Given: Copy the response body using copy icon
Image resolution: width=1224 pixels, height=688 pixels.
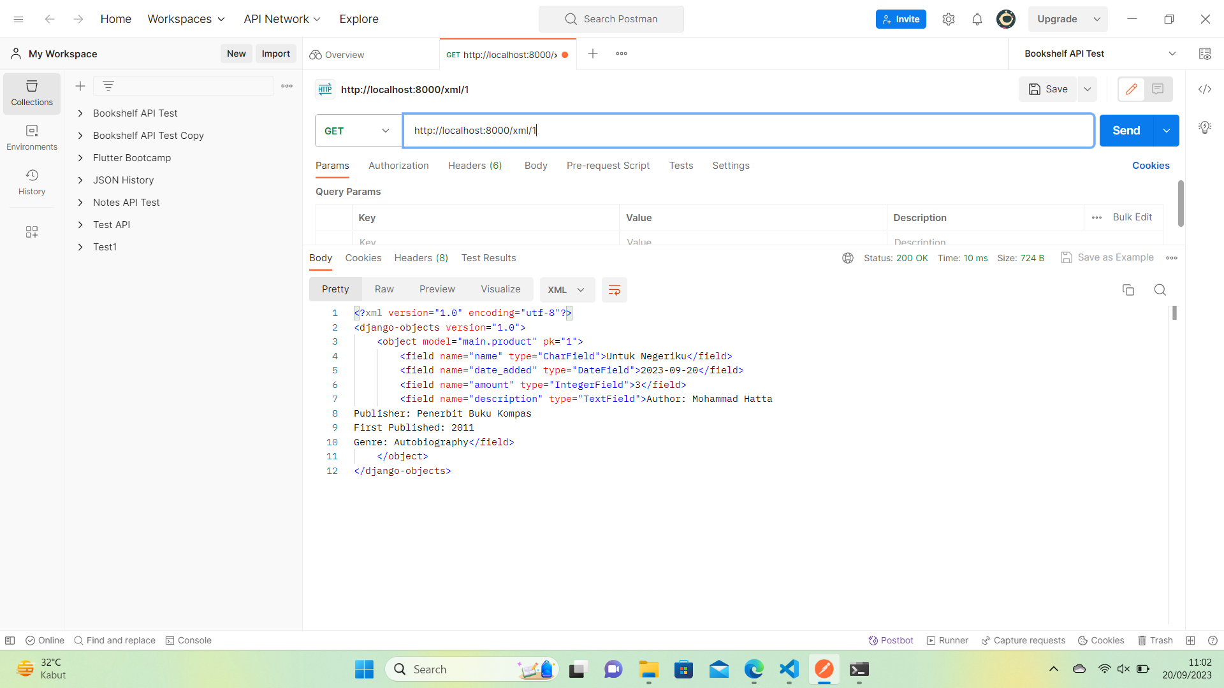Looking at the screenshot, I should [x=1128, y=290].
